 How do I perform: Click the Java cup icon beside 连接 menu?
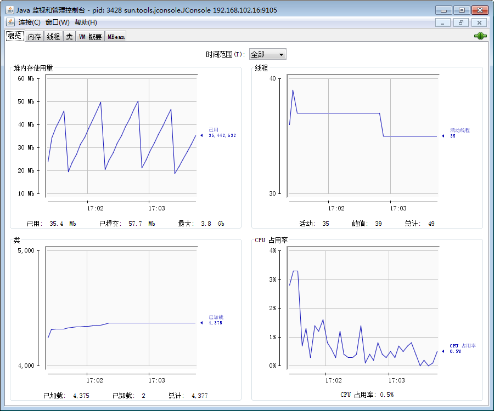pos(10,22)
